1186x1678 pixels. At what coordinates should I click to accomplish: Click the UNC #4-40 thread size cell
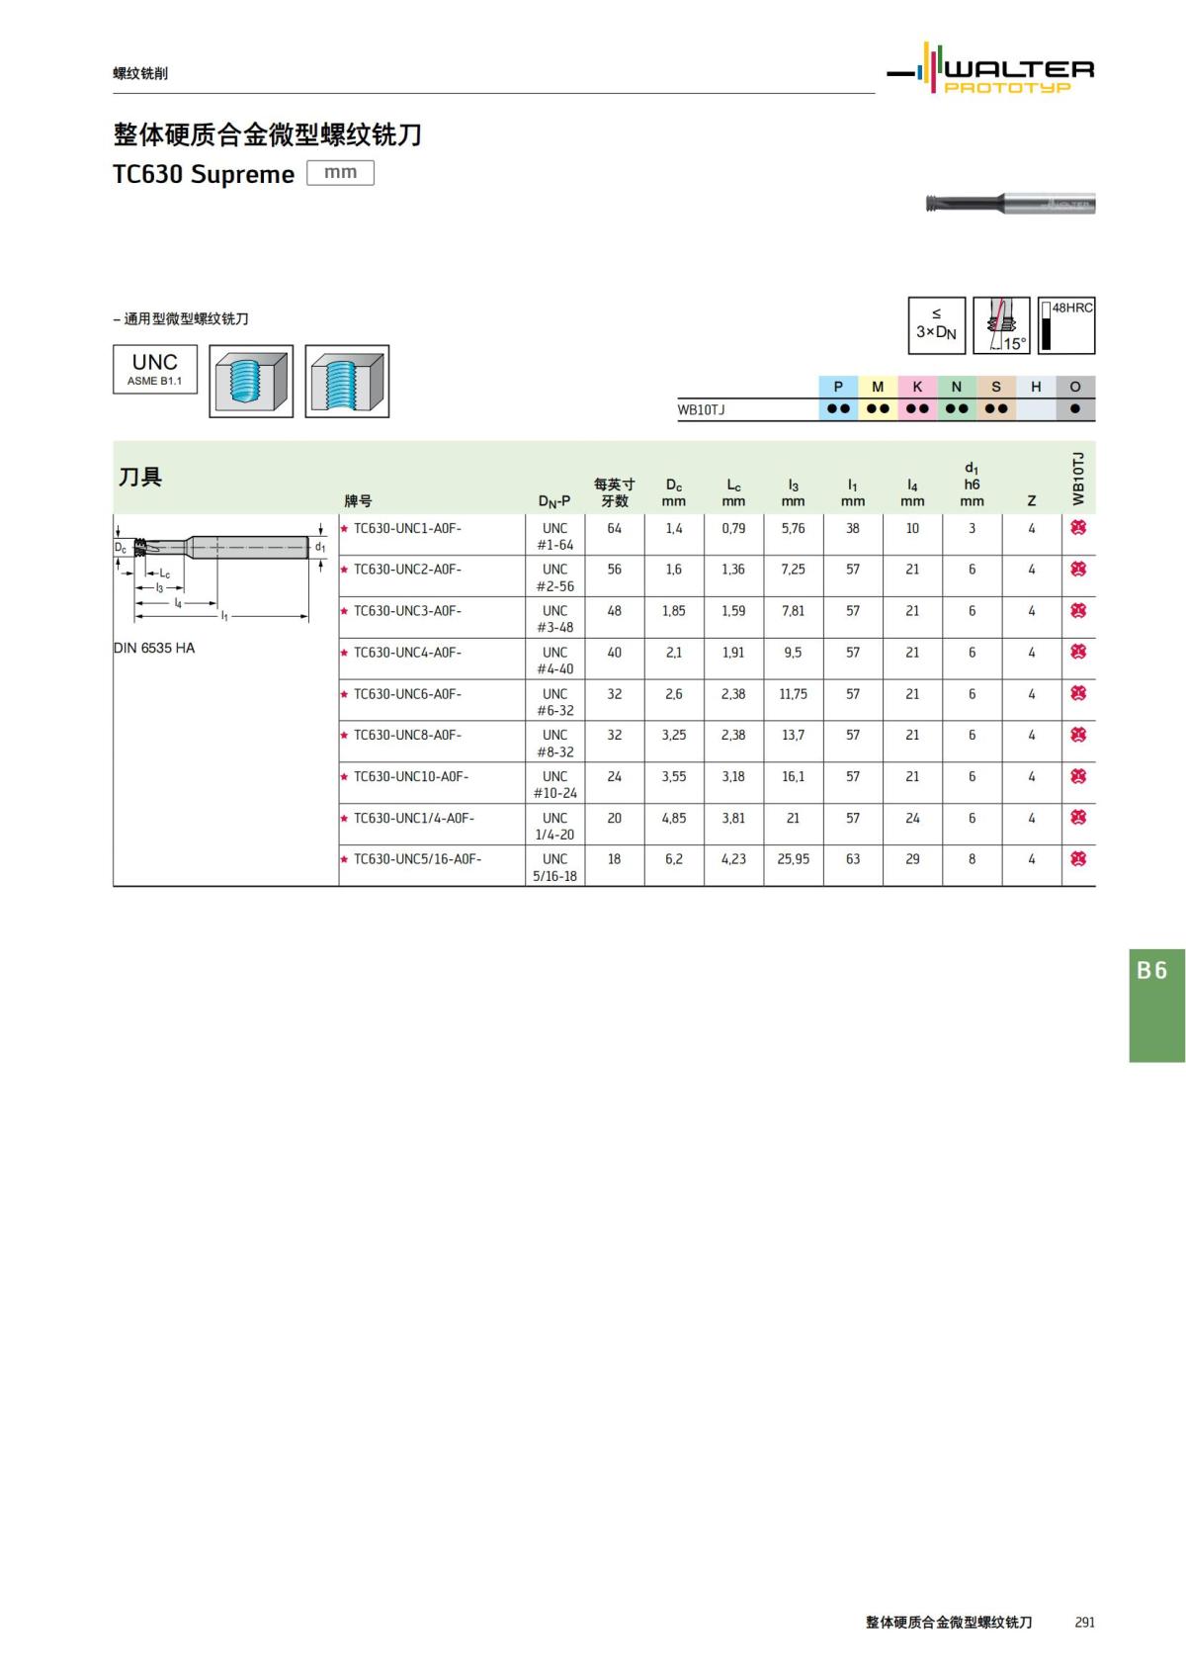tap(554, 661)
